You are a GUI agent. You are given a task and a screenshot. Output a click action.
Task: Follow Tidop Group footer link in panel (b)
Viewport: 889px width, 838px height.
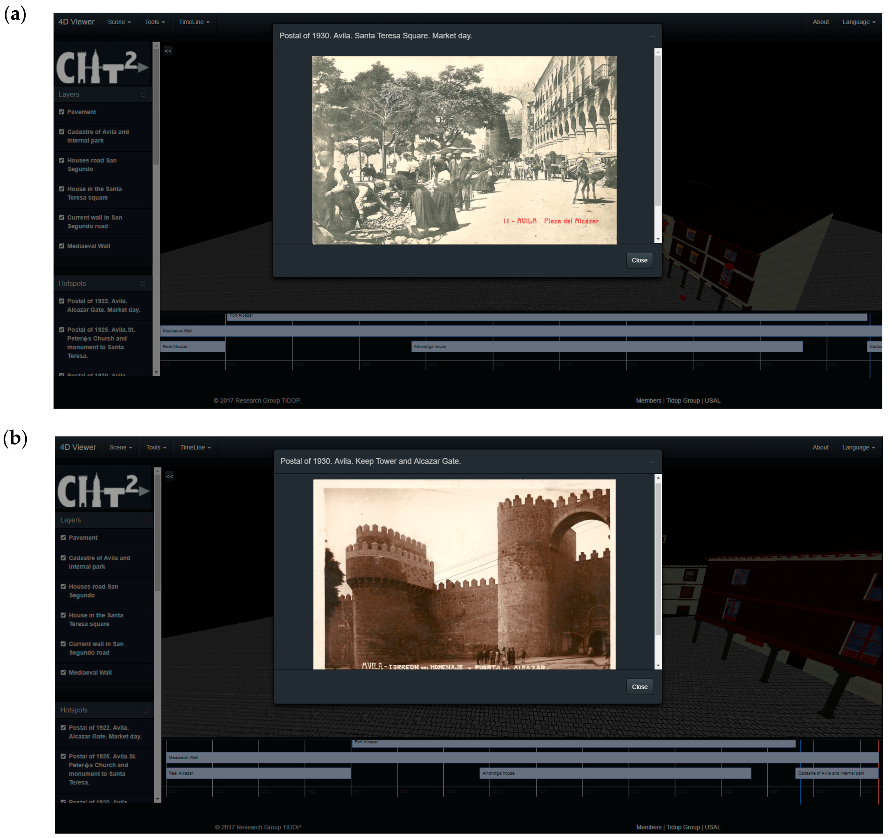pos(683,827)
